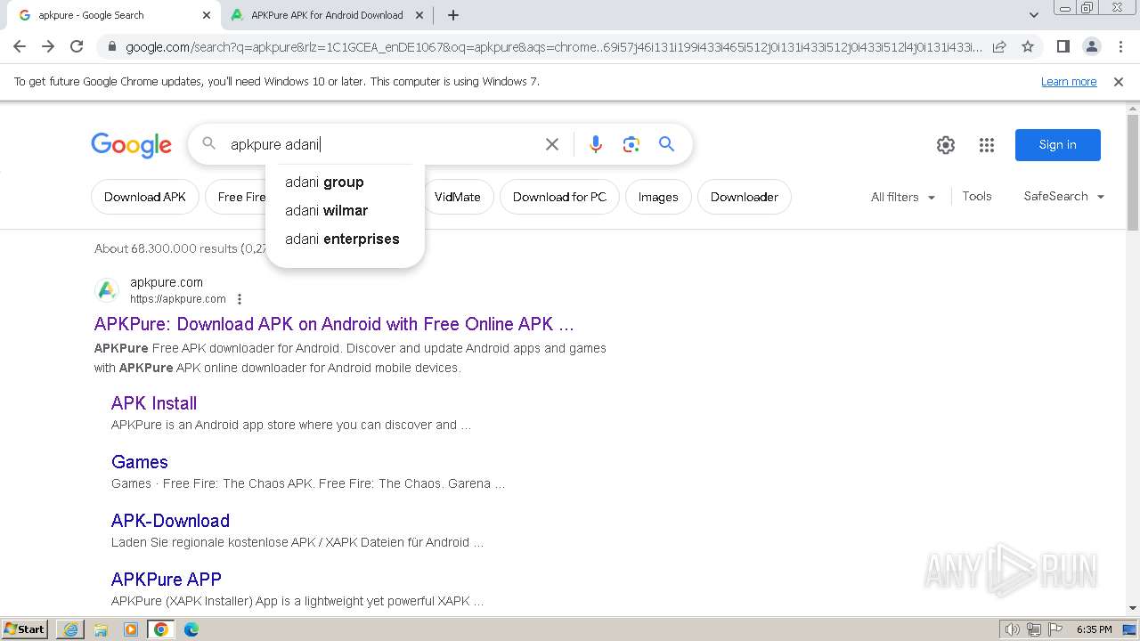This screenshot has height=641, width=1140.
Task: Click the taskbar clock 6:35 PM
Action: (1094, 629)
